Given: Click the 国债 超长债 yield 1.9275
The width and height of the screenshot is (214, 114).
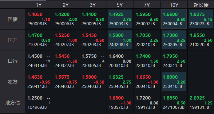Looking at the screenshot, I should coord(197,14).
